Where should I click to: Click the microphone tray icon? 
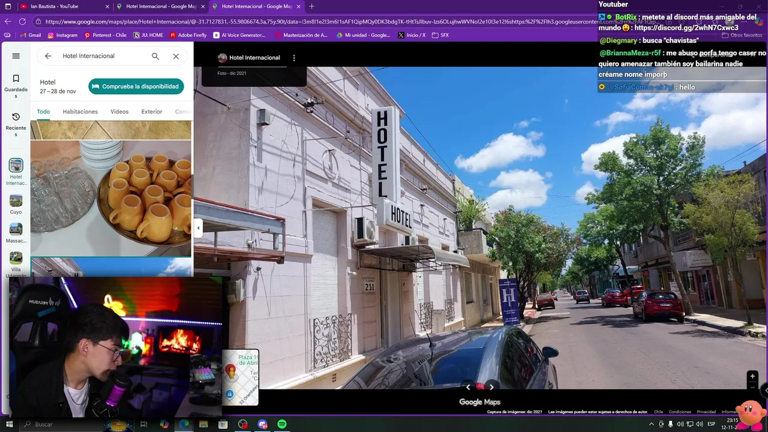click(670, 424)
